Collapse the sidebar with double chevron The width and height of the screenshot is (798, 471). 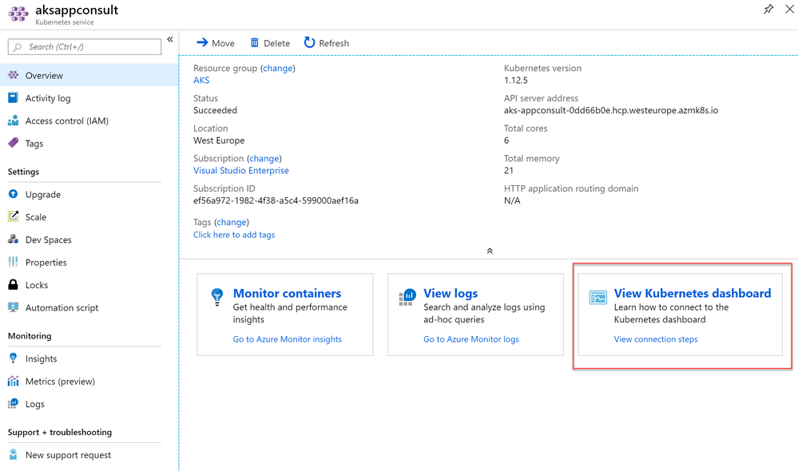(170, 39)
